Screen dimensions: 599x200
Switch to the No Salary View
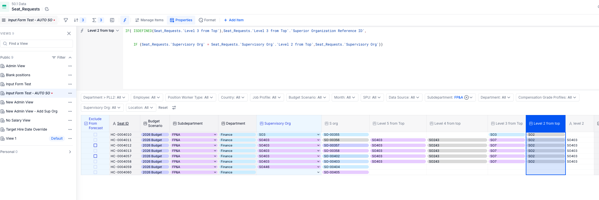tap(18, 120)
